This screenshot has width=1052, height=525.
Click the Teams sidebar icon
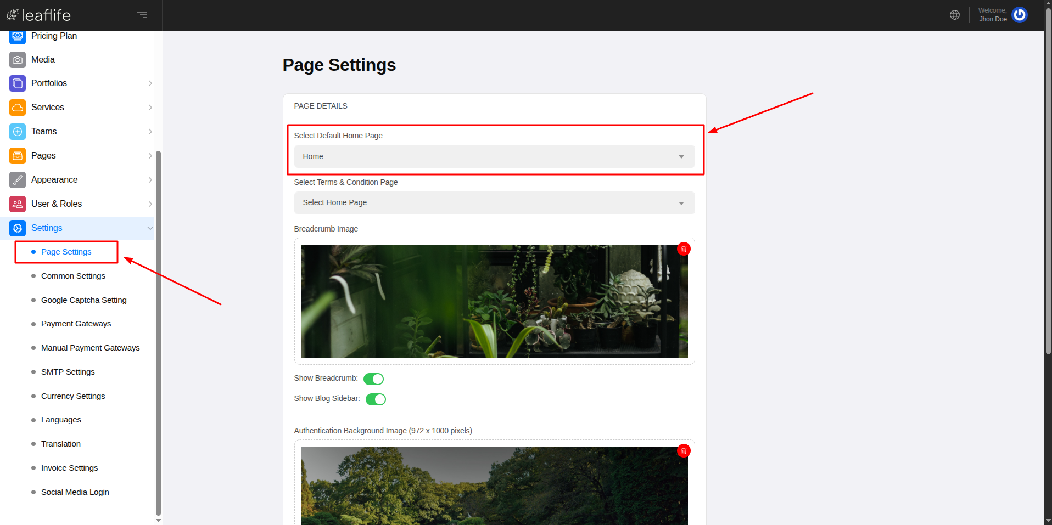[x=18, y=132]
